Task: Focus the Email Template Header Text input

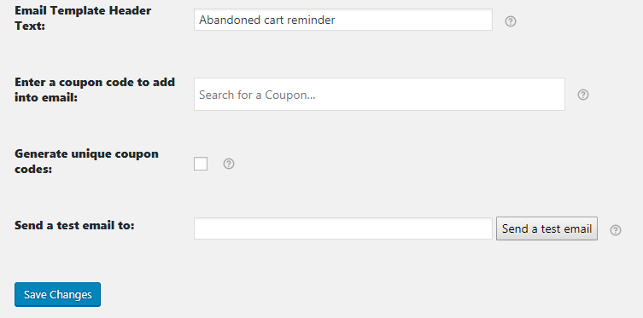Action: 342,20
